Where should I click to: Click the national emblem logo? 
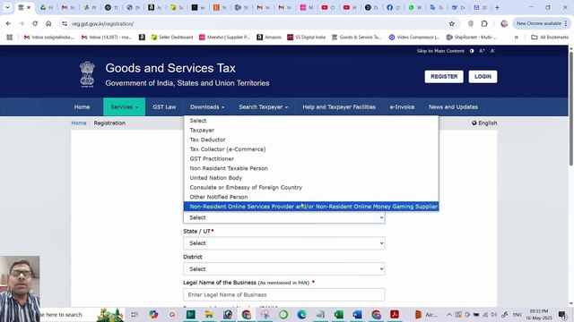coord(87,74)
